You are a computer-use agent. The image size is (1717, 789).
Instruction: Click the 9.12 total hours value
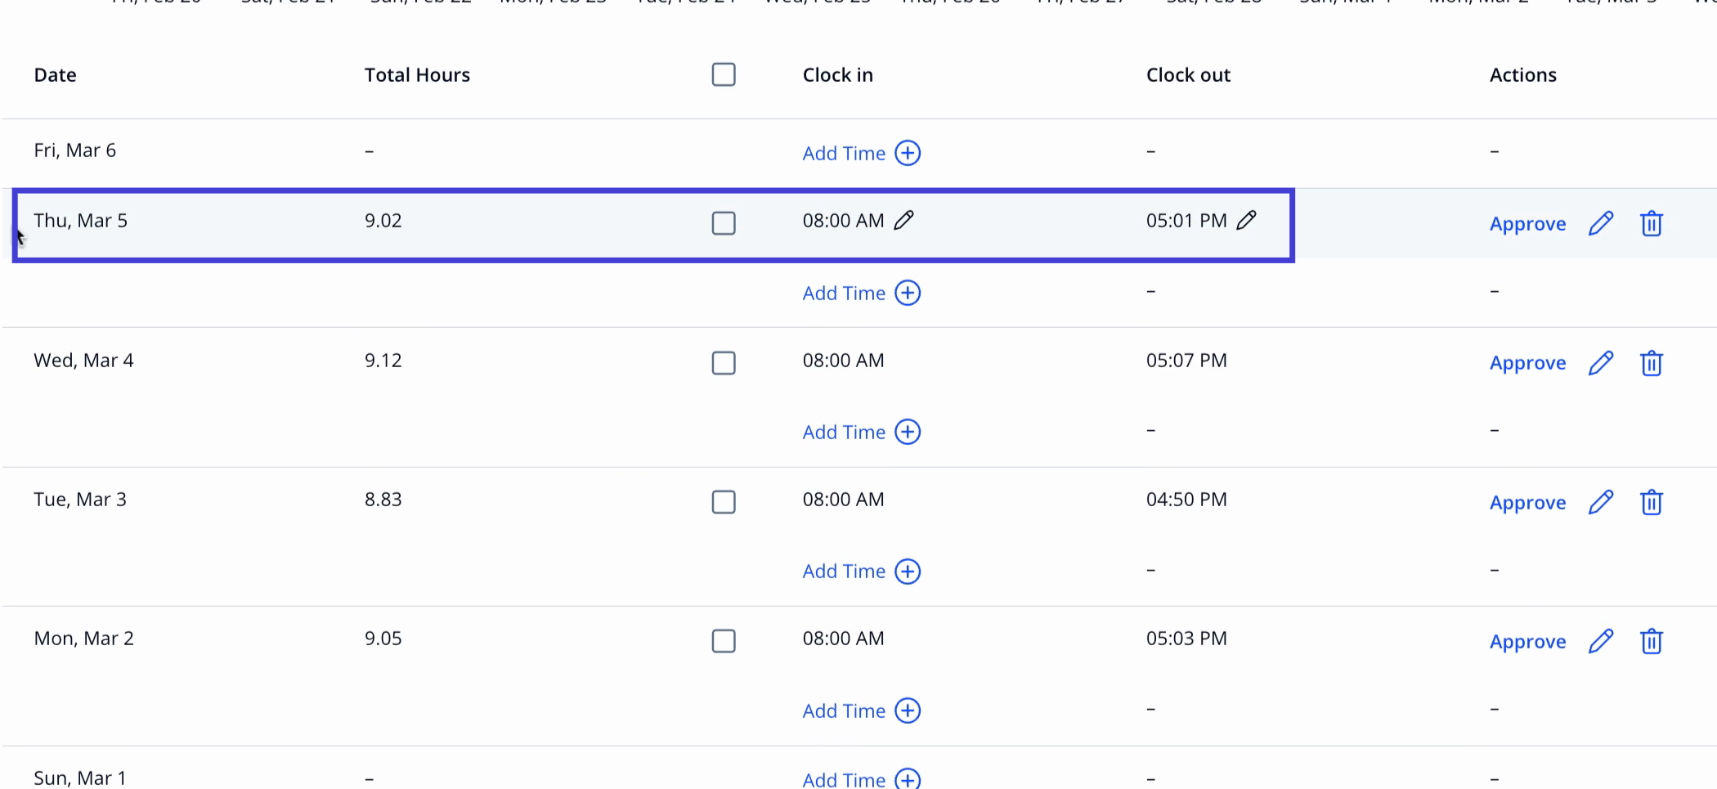(383, 361)
